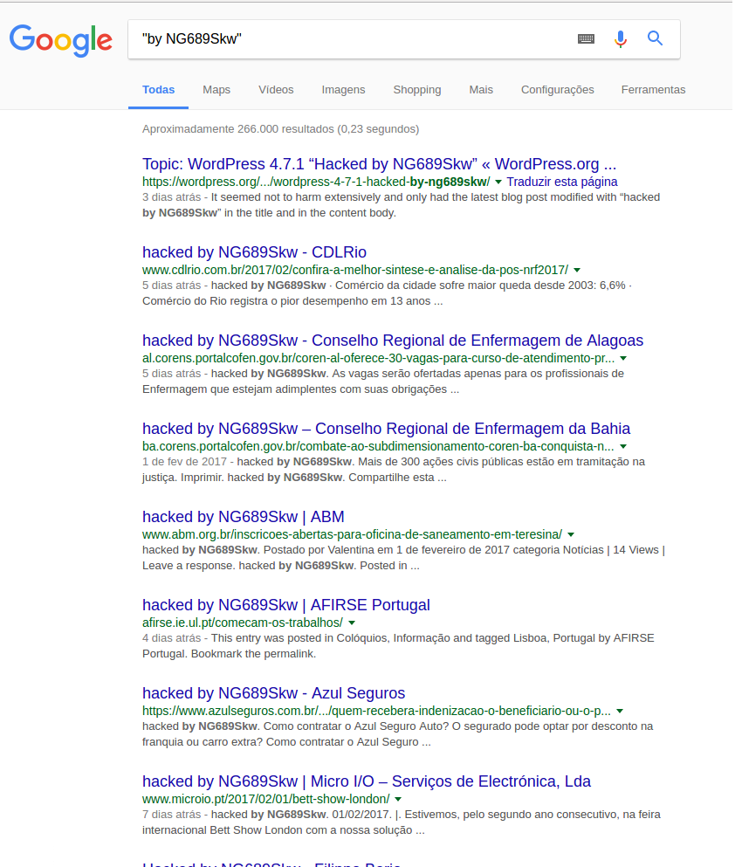Open the on-screen keyboard icon
735x867 pixels.
tap(586, 38)
